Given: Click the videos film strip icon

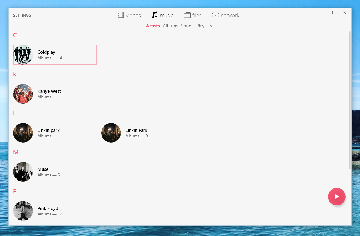Looking at the screenshot, I should pyautogui.click(x=121, y=15).
